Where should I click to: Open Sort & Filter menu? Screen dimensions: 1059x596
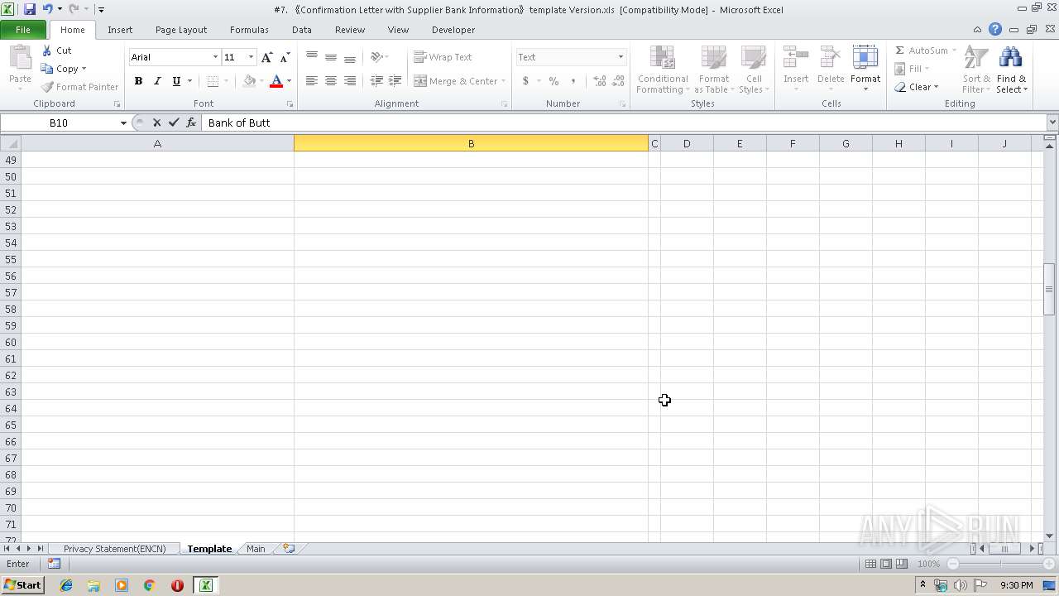(976, 70)
